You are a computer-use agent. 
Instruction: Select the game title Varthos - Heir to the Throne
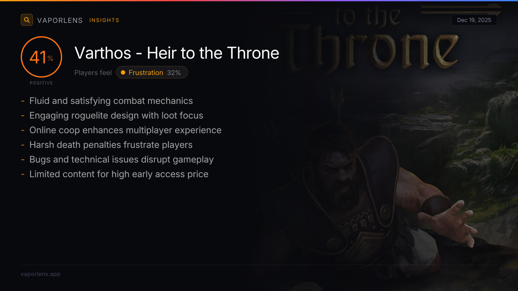177,53
